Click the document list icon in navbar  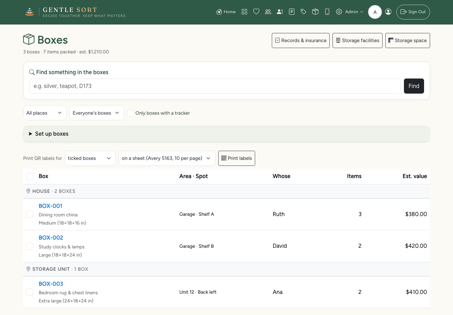coord(292,12)
